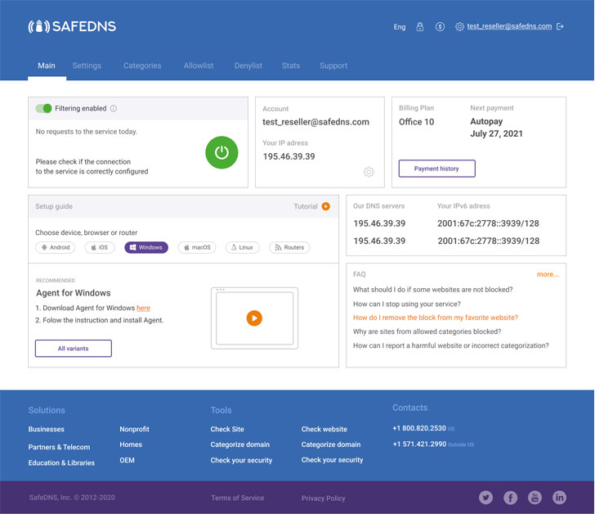The height and width of the screenshot is (514, 595).
Task: Click the filtering info icon
Action: (114, 109)
